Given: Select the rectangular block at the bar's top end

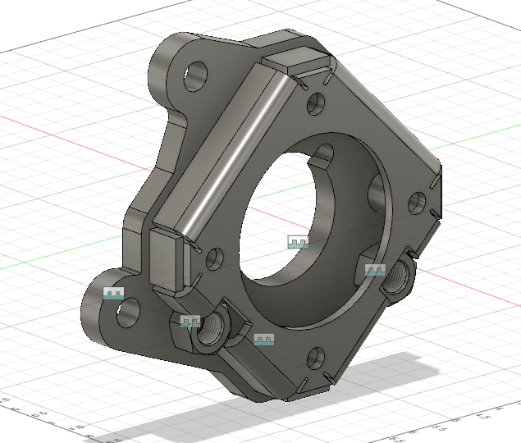Looking at the screenshot, I should point(301,60).
